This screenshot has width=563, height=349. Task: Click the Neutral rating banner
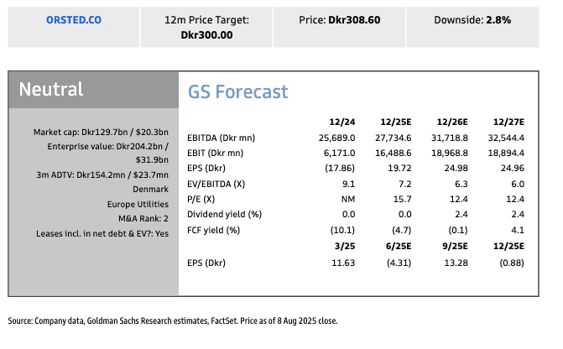coord(93,90)
